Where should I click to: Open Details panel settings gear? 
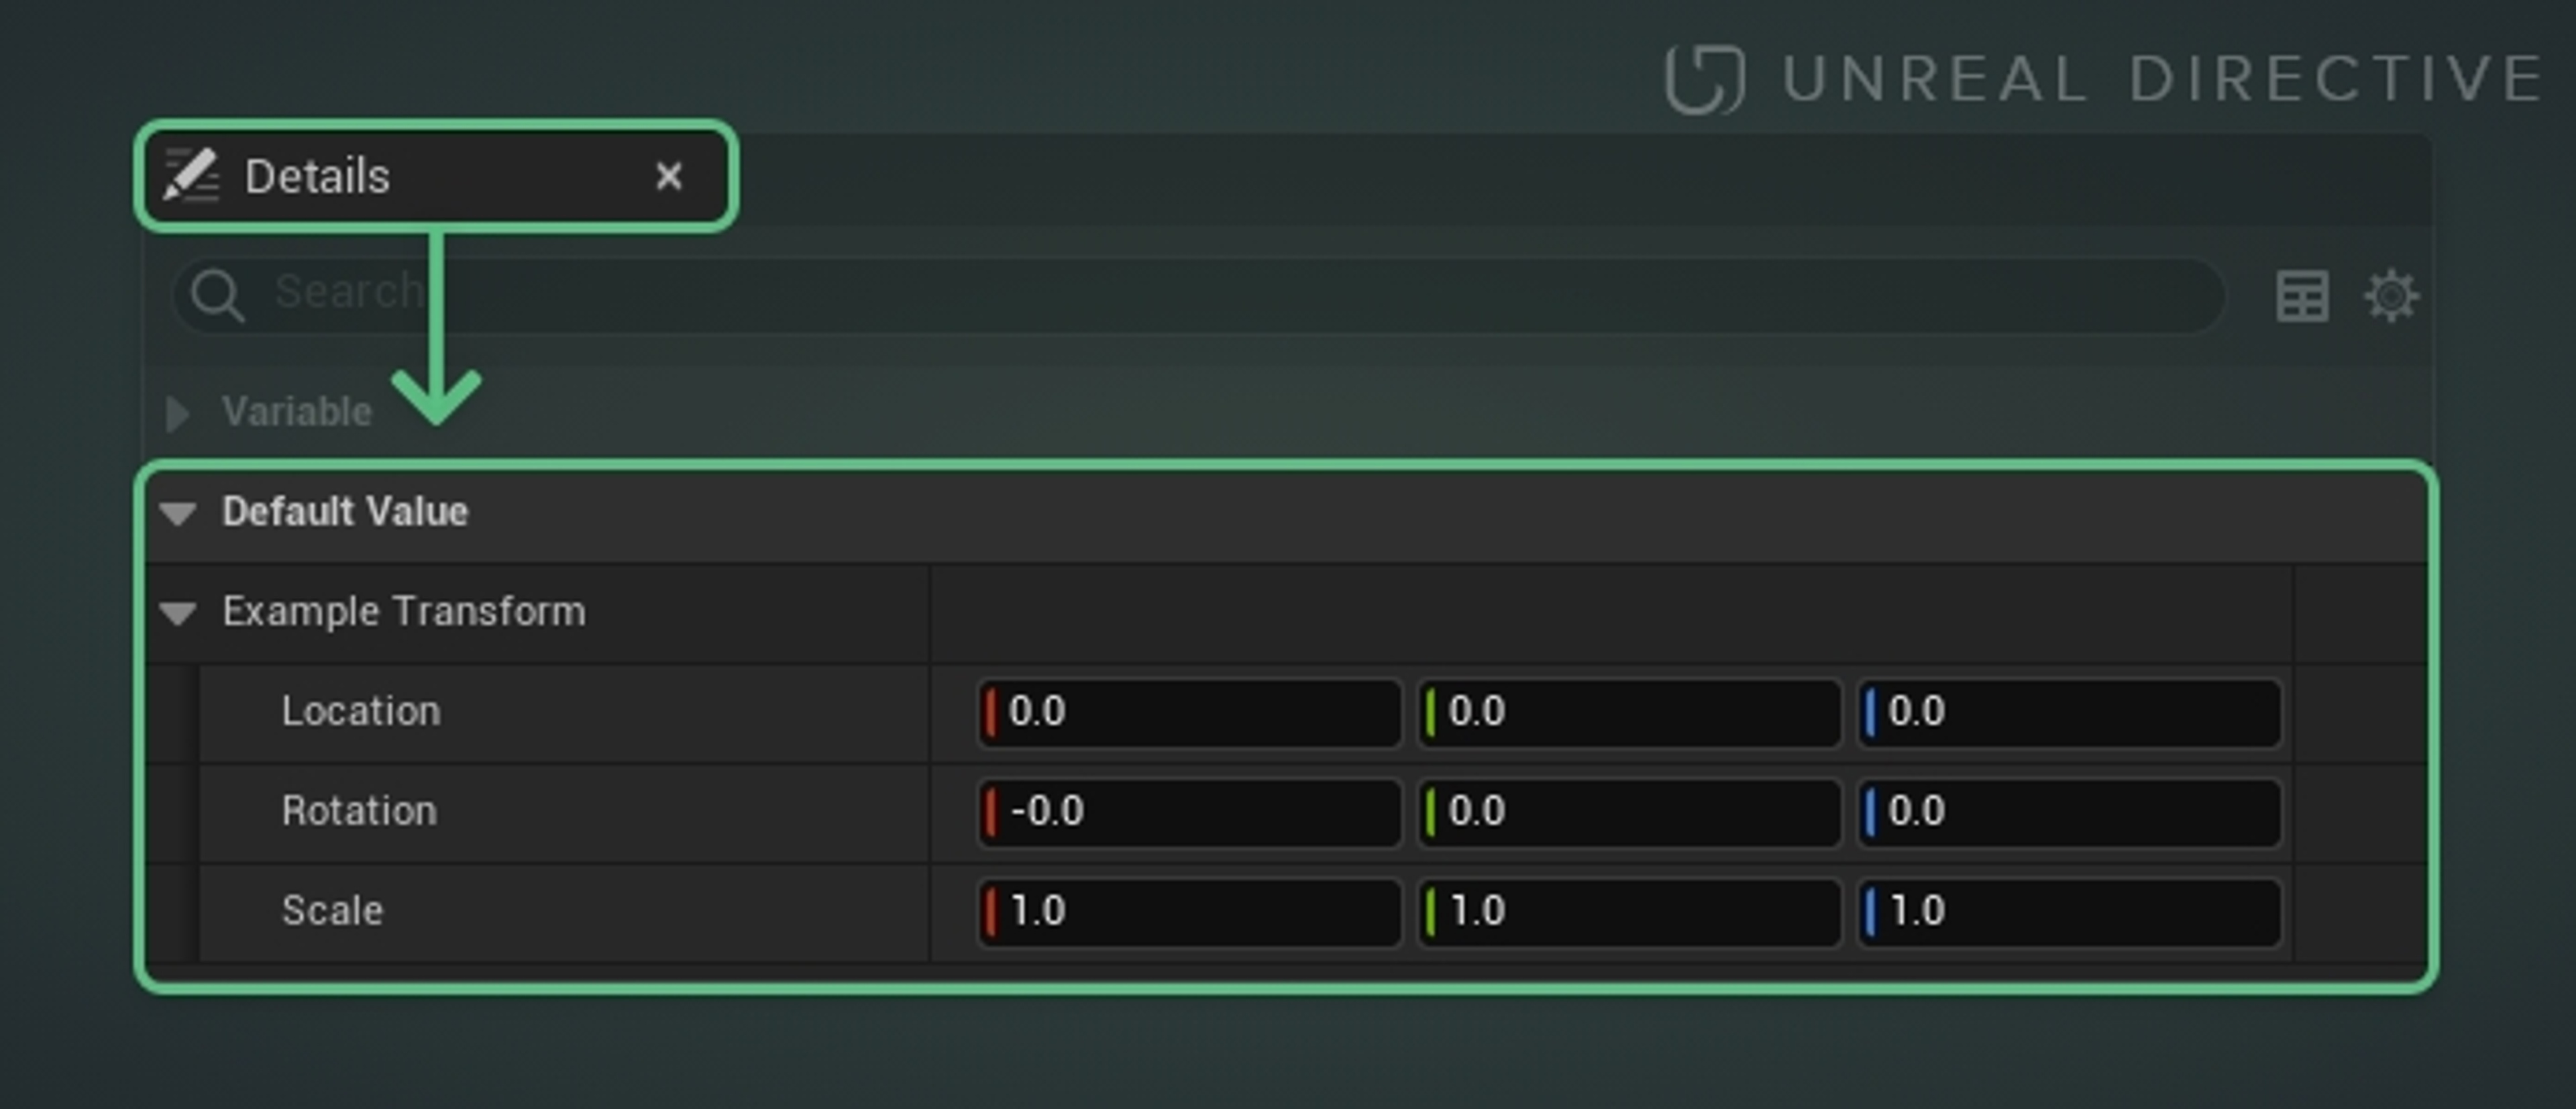2390,296
